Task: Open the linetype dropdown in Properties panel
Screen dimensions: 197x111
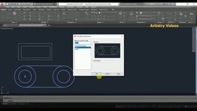Action: click(x=155, y=19)
